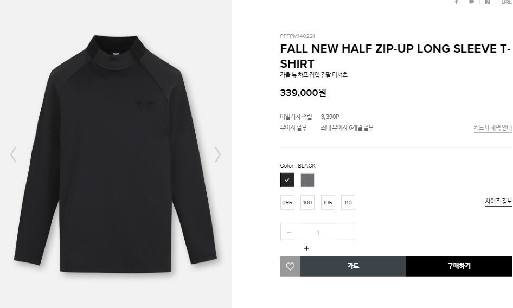This screenshot has height=308, width=513.
Task: Choose size 105
Action: coord(328,202)
